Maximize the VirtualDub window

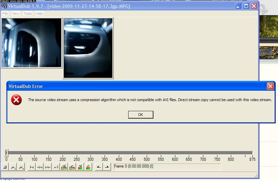tap(246, 6)
